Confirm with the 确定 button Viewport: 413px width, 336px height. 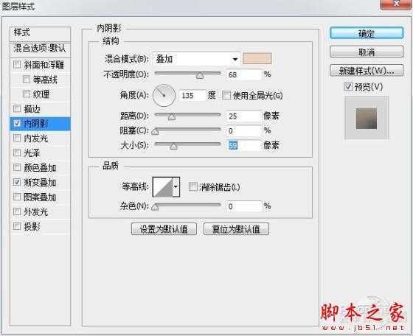click(367, 33)
